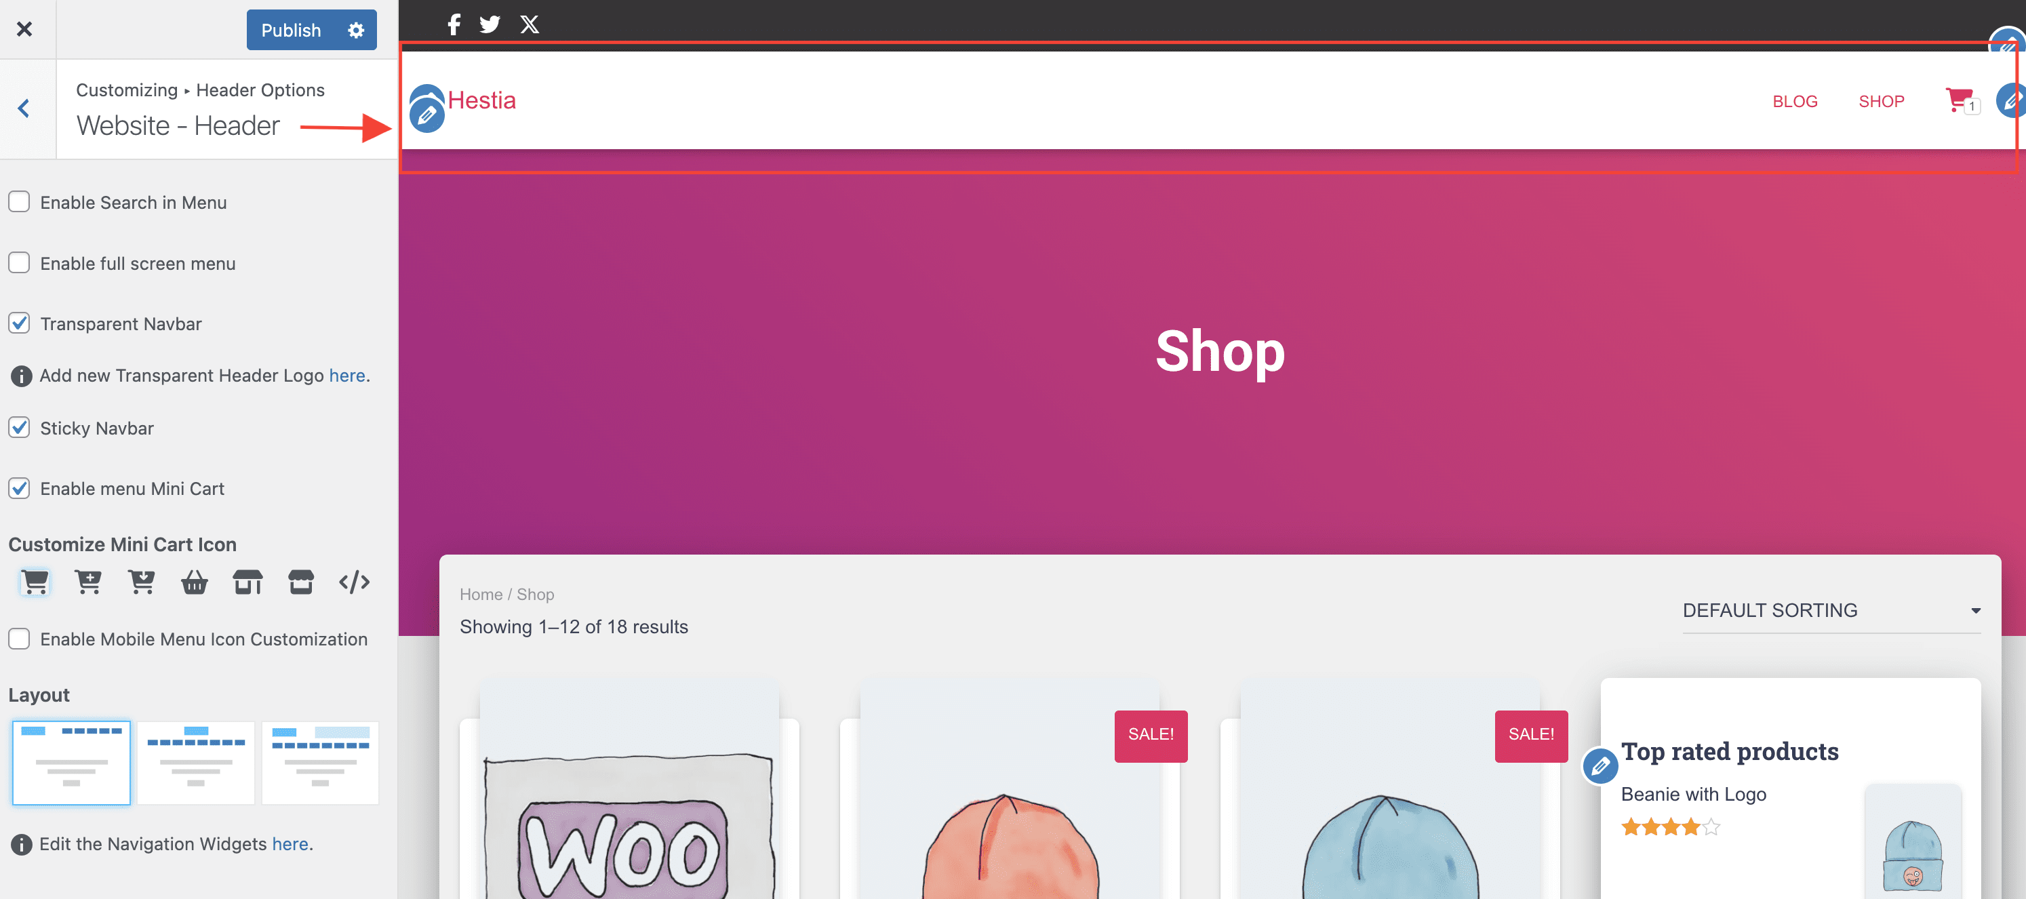Open the Default Sorting dropdown

(x=1831, y=610)
